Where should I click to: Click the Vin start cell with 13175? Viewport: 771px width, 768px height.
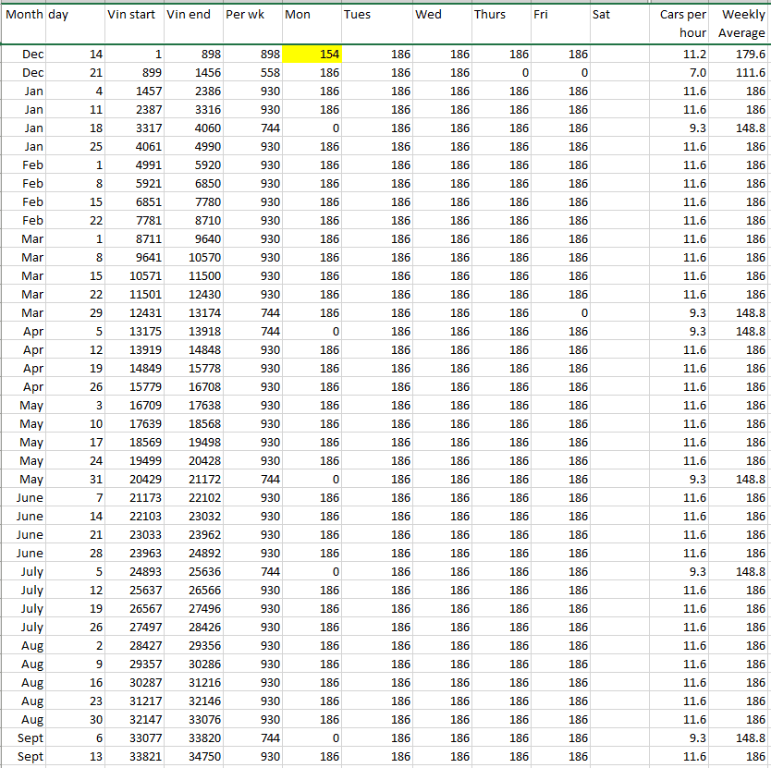(134, 332)
